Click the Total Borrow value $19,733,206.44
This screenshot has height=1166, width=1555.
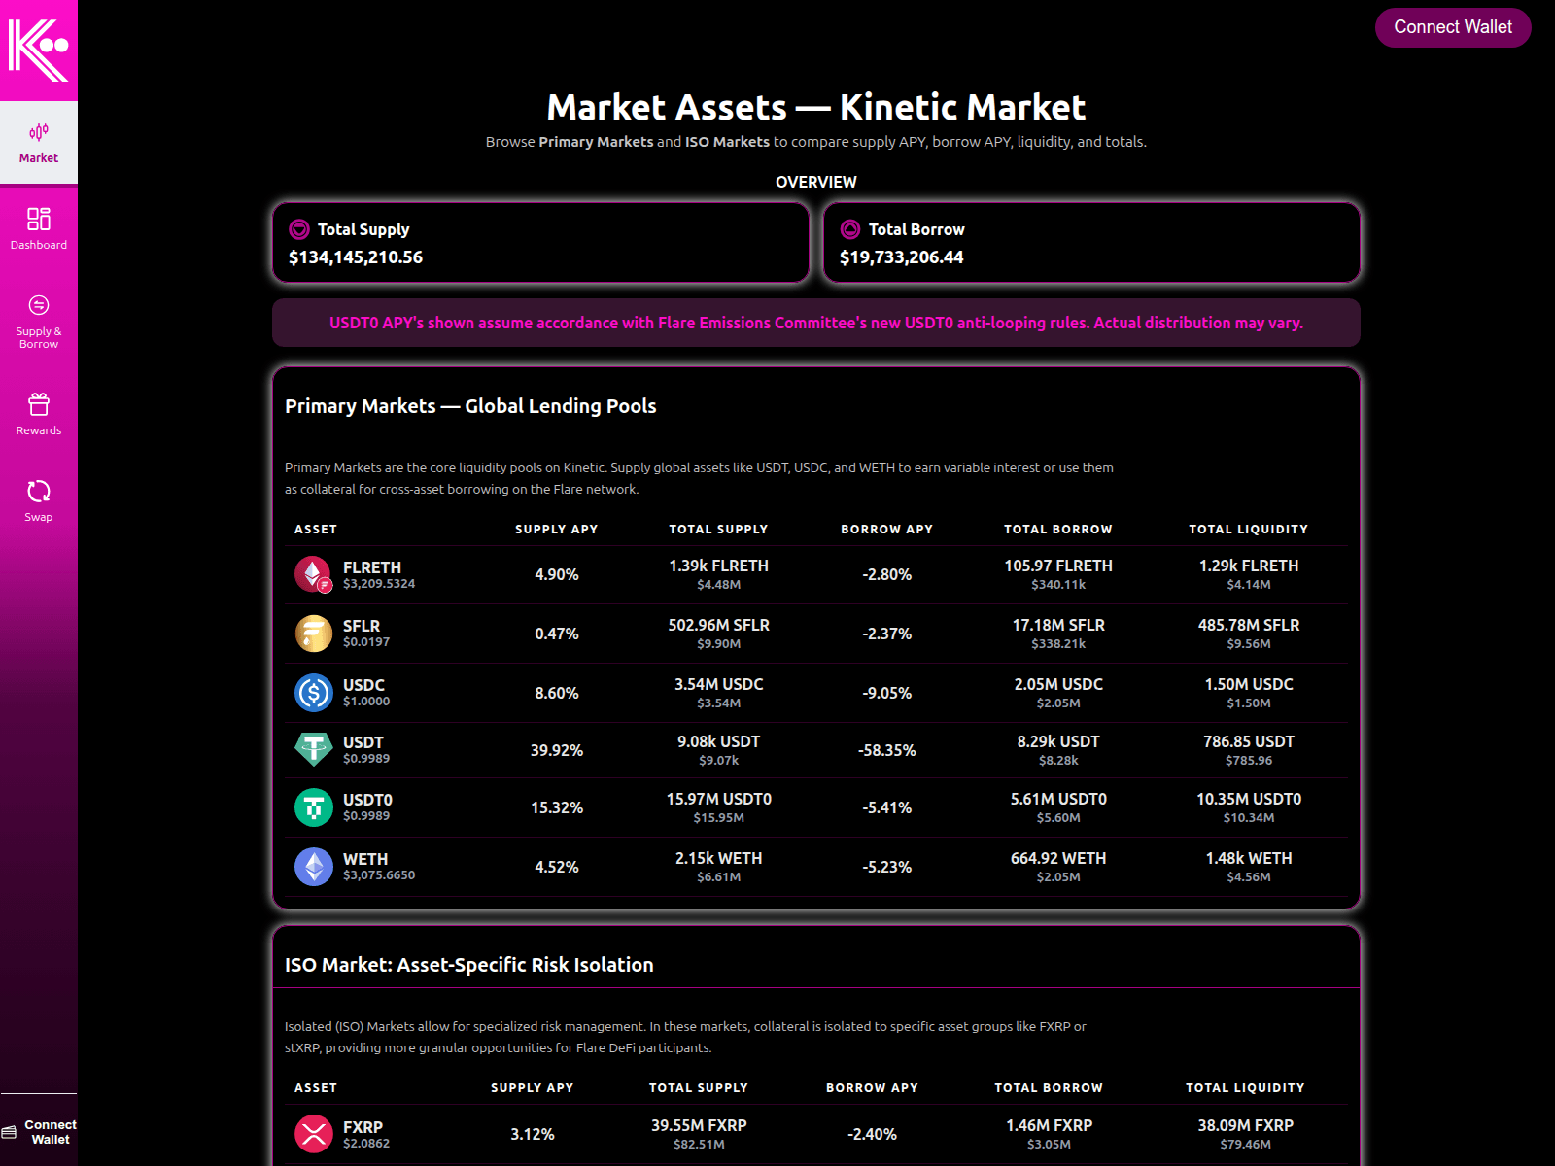pos(902,257)
